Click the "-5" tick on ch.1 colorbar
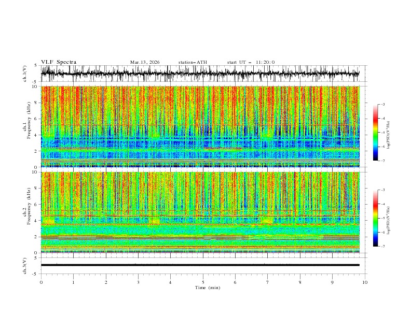Viewport: 411px width, 317px height. pos(382,133)
